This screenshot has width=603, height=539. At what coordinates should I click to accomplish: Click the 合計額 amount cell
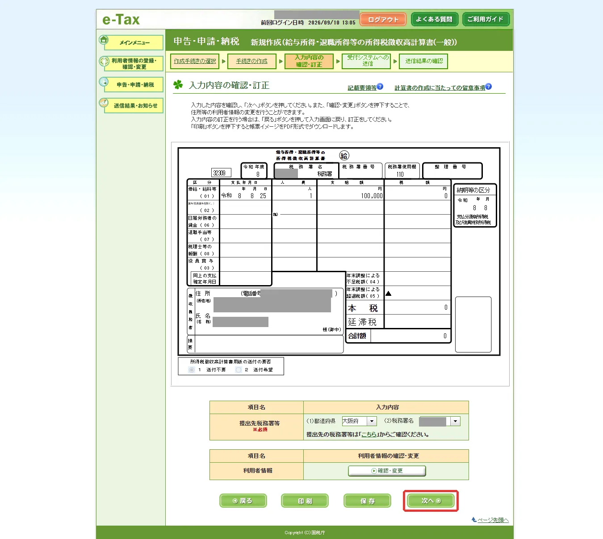tap(410, 336)
